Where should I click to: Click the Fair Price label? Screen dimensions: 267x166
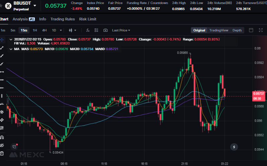coord(115,3)
